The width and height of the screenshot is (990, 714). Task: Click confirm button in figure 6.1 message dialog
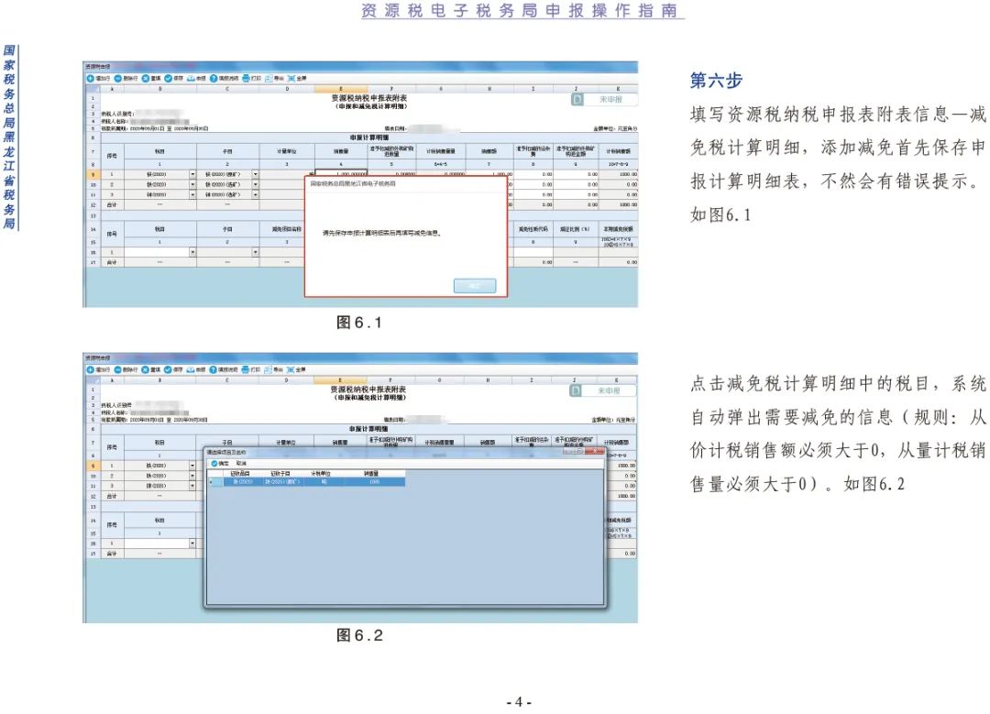click(475, 286)
